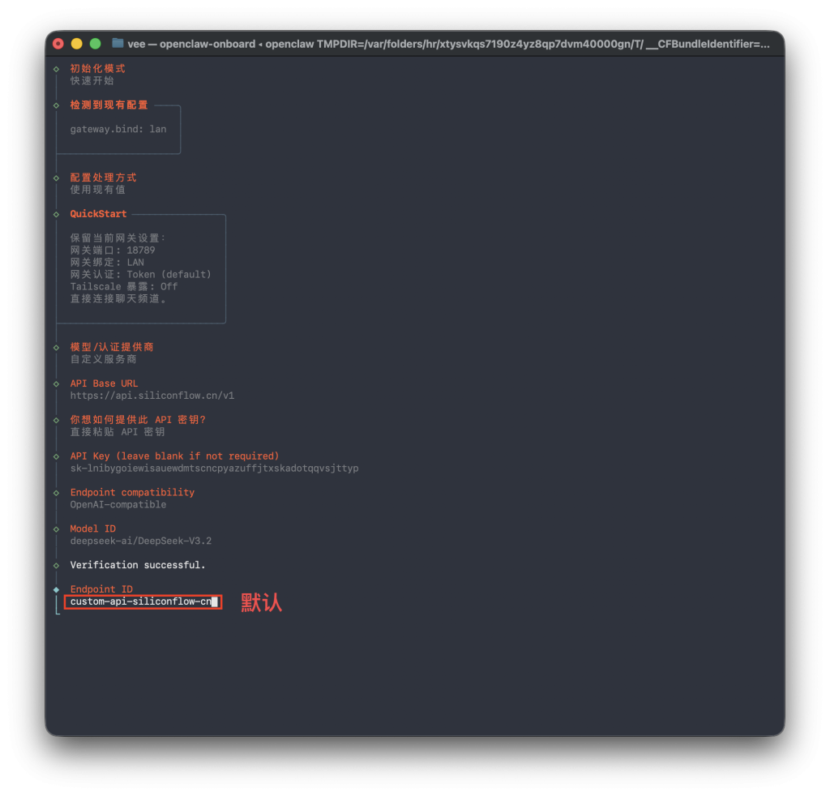Click the step icon next to 检测到现有配置
This screenshot has height=796, width=830.
click(x=55, y=105)
